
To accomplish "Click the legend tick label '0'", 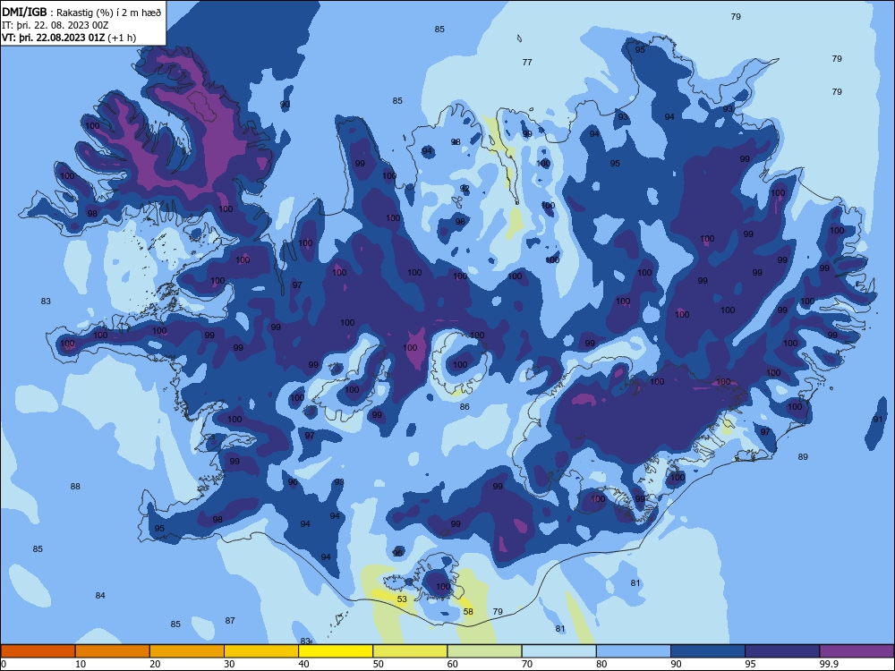I will (3, 664).
